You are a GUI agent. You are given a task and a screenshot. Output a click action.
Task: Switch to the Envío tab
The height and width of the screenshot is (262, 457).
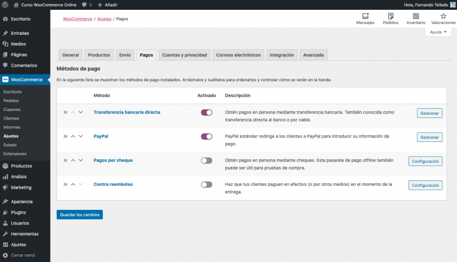click(125, 55)
